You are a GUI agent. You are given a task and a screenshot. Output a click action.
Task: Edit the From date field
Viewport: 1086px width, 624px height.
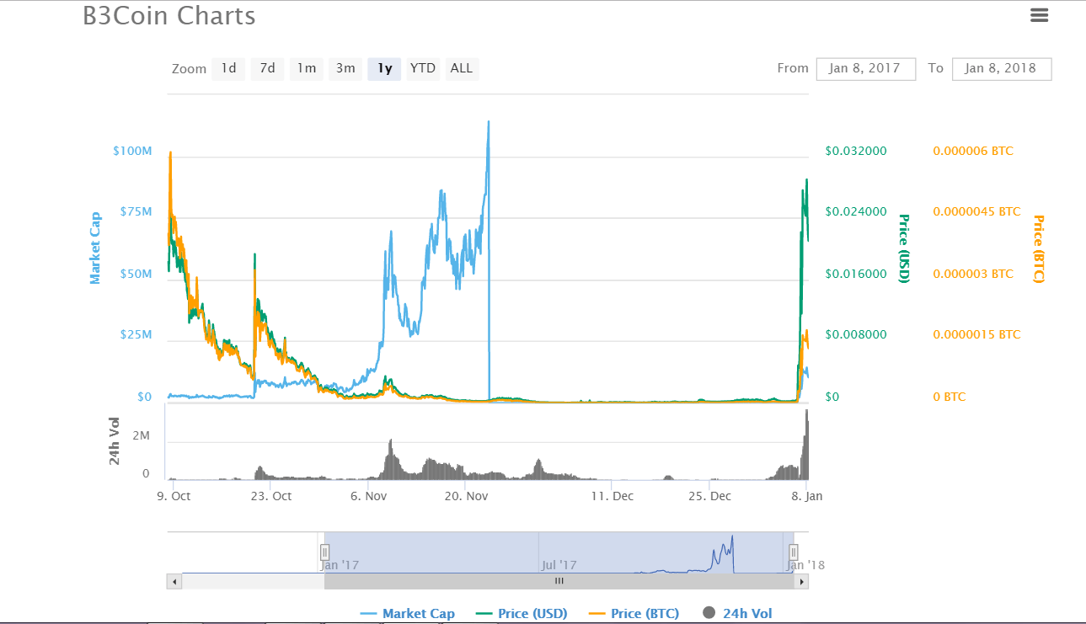tap(865, 68)
